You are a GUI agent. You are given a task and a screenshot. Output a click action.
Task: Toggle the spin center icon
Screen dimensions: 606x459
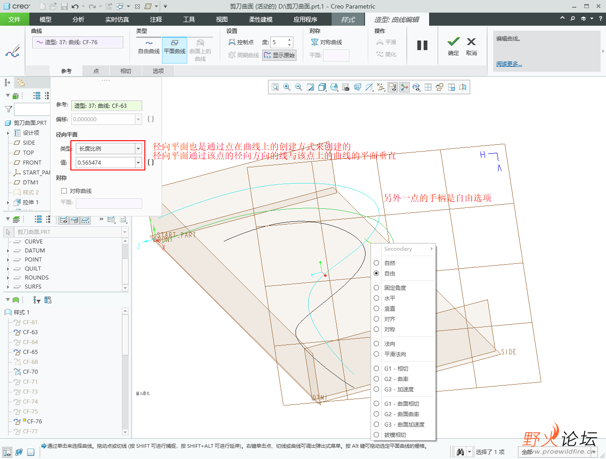coord(404,87)
